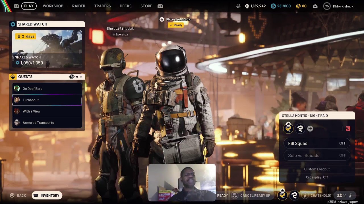364x204 pixels.
Task: Open the Turnabout quest
Action: [x=47, y=100]
